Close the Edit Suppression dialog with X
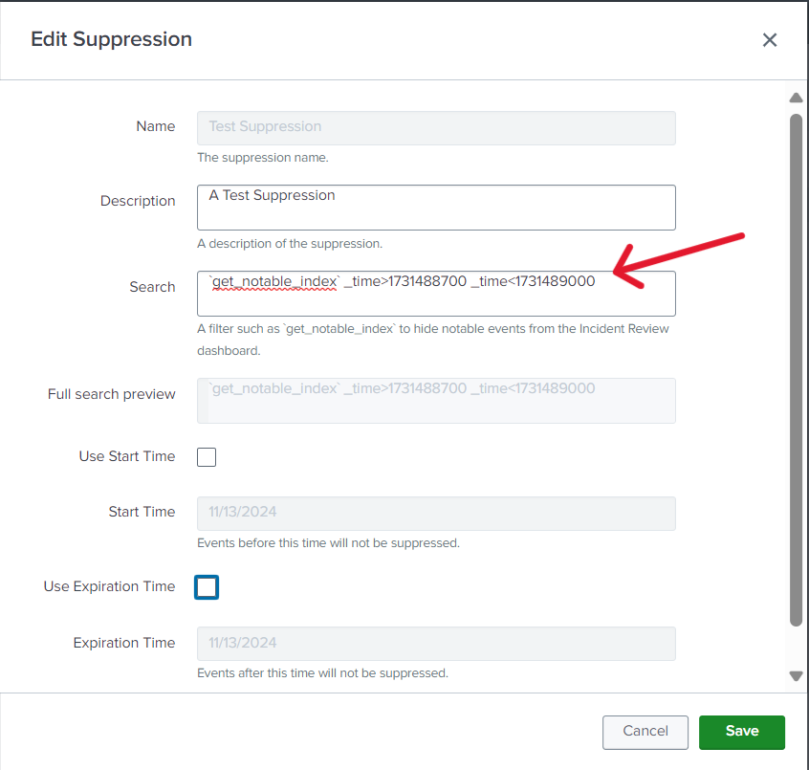 [769, 40]
